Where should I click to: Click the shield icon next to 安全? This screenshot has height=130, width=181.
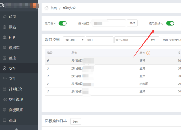tap(5, 68)
